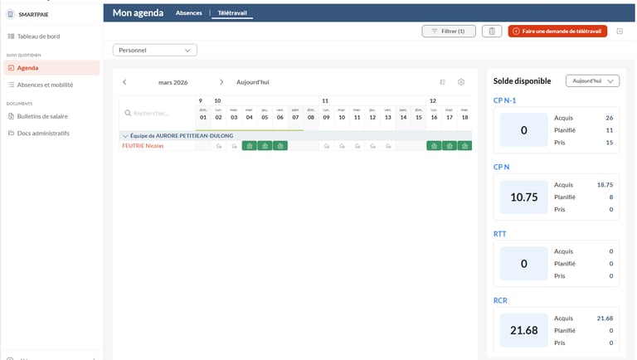Click the RCR heading
The height and width of the screenshot is (360, 637).
click(x=500, y=300)
